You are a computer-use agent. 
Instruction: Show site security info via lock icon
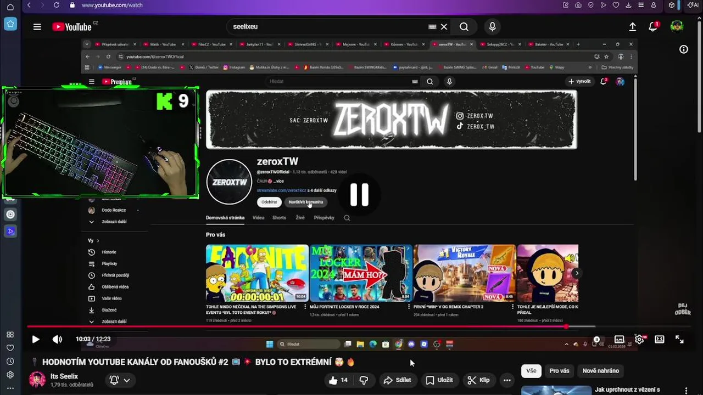tap(72, 5)
